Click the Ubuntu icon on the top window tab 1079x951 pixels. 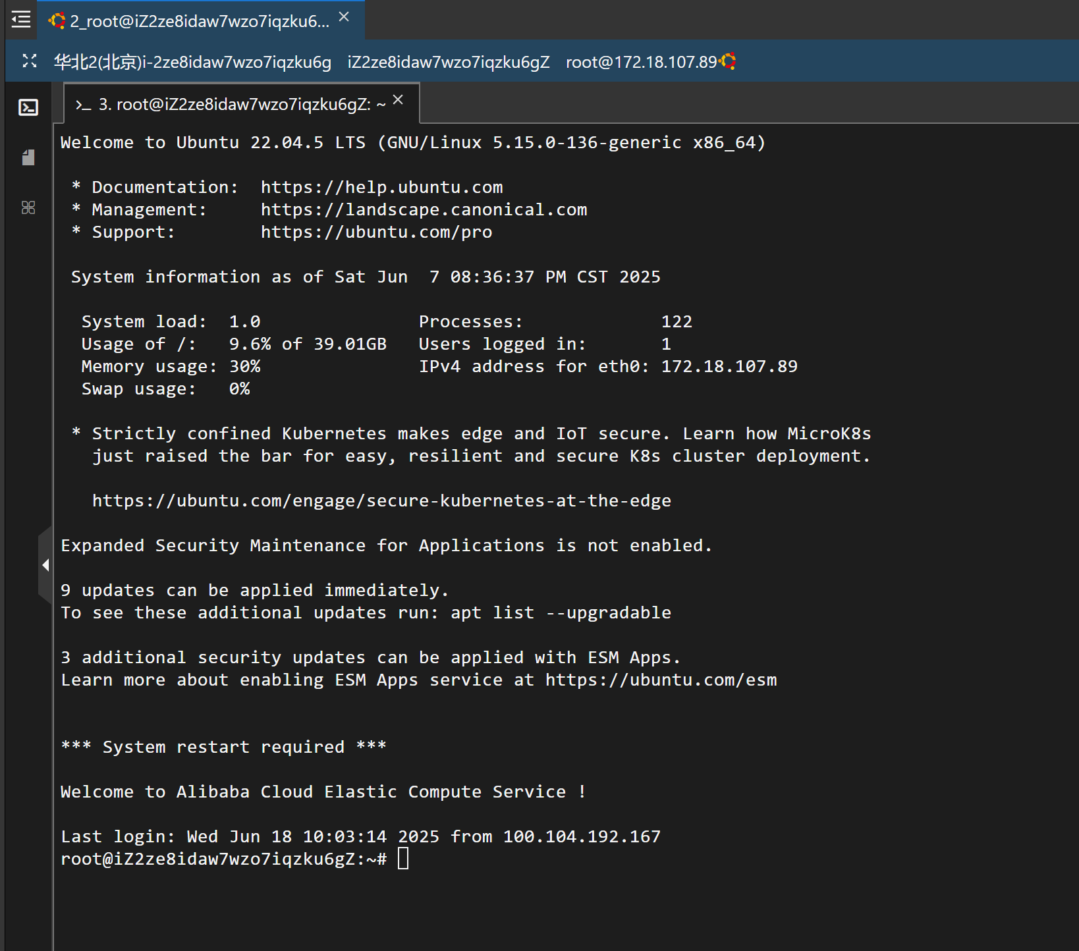tap(57, 21)
